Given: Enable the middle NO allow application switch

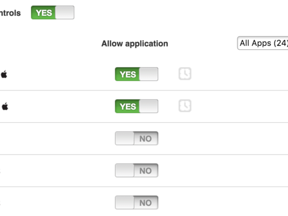Looking at the screenshot, I should pos(137,170).
